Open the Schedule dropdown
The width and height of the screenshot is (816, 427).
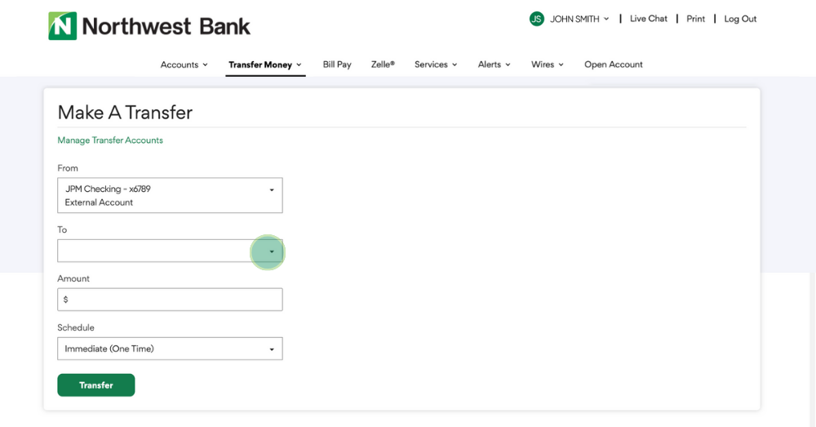(170, 349)
